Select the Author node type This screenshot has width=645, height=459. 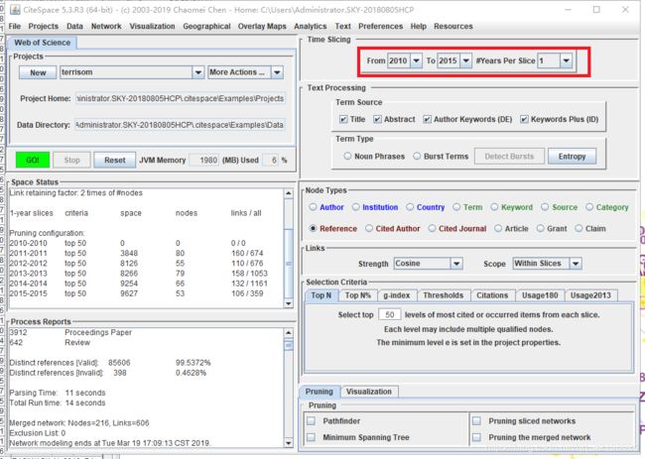[313, 207]
